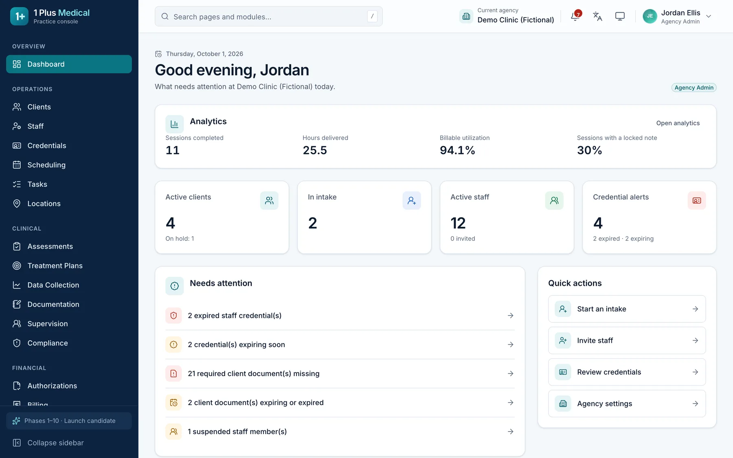Open Authorizations in the Financial section
This screenshot has height=458, width=733.
click(69, 386)
